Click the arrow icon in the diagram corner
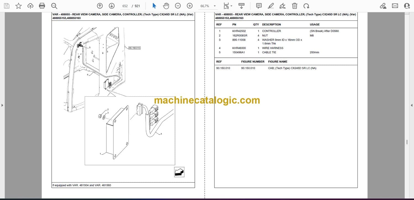414x200 pixels. [x=179, y=172]
